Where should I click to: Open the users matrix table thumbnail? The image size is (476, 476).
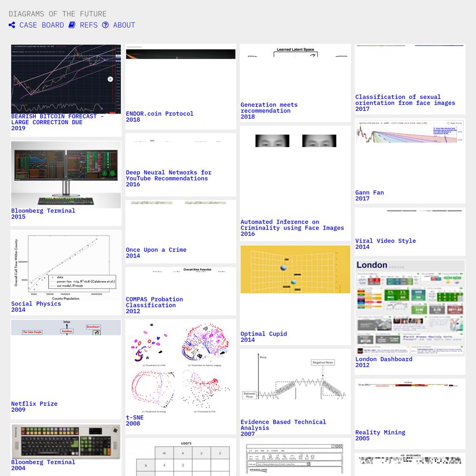click(x=180, y=457)
